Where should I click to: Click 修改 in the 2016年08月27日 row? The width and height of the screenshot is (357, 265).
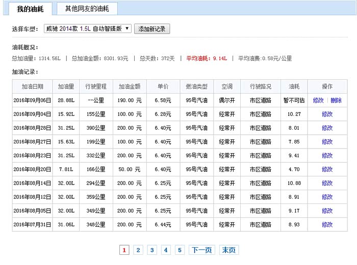tap(327, 142)
